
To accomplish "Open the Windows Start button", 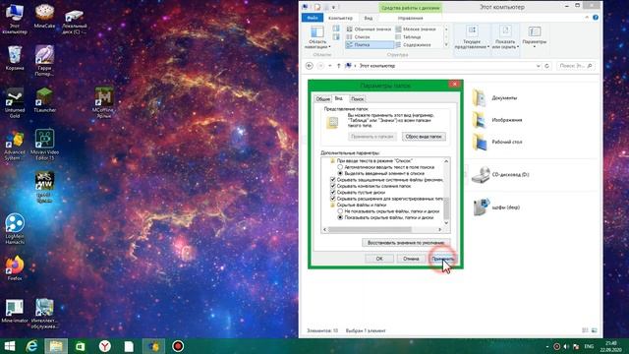I will (9, 346).
